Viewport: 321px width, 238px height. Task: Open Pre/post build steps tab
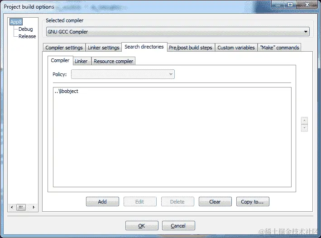click(191, 48)
